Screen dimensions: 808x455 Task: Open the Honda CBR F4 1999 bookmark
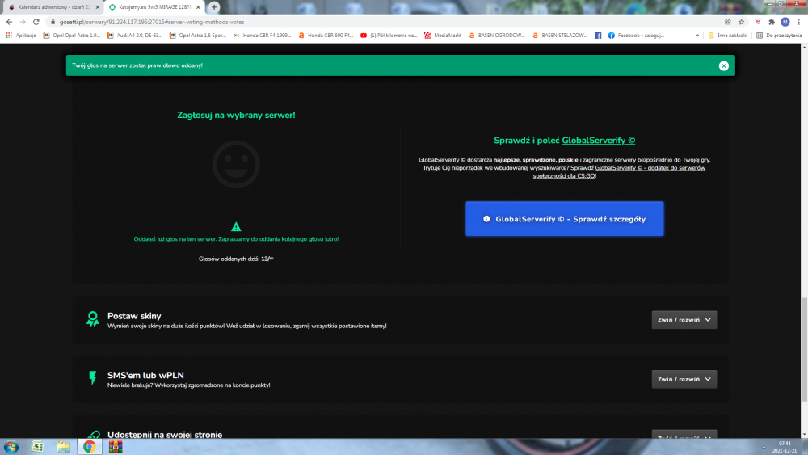pyautogui.click(x=263, y=36)
